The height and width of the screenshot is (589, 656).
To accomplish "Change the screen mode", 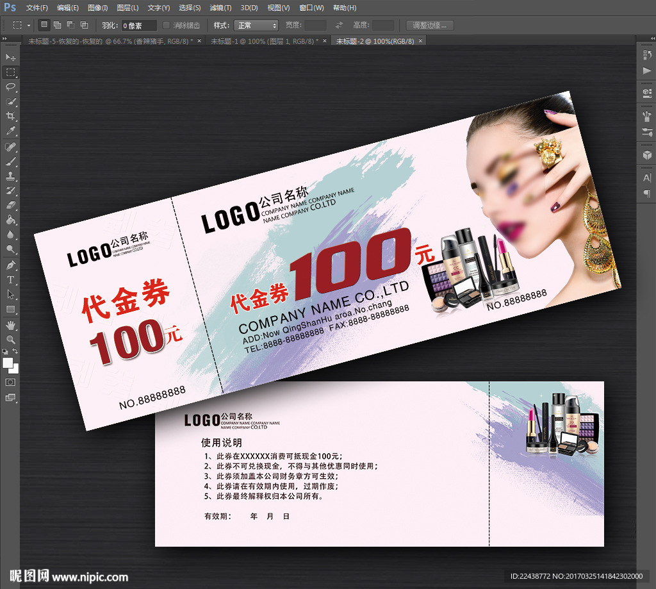I will 10,398.
